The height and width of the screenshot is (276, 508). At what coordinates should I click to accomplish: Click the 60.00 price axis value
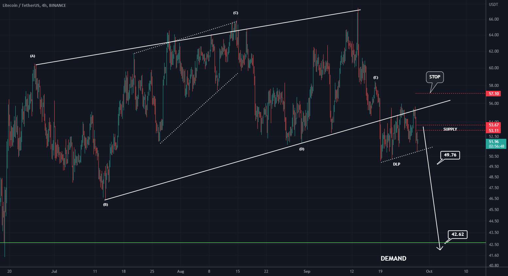click(x=494, y=68)
